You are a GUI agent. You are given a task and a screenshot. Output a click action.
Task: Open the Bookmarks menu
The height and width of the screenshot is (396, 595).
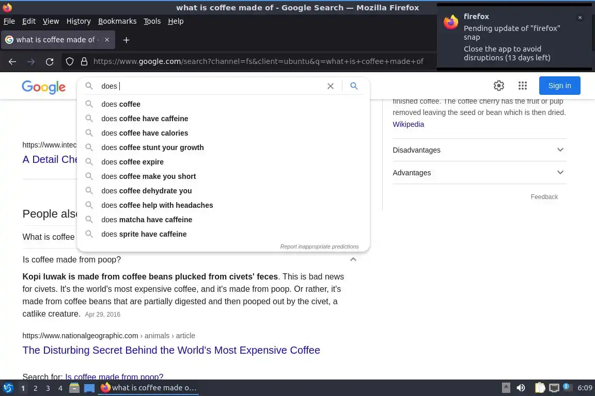117,21
